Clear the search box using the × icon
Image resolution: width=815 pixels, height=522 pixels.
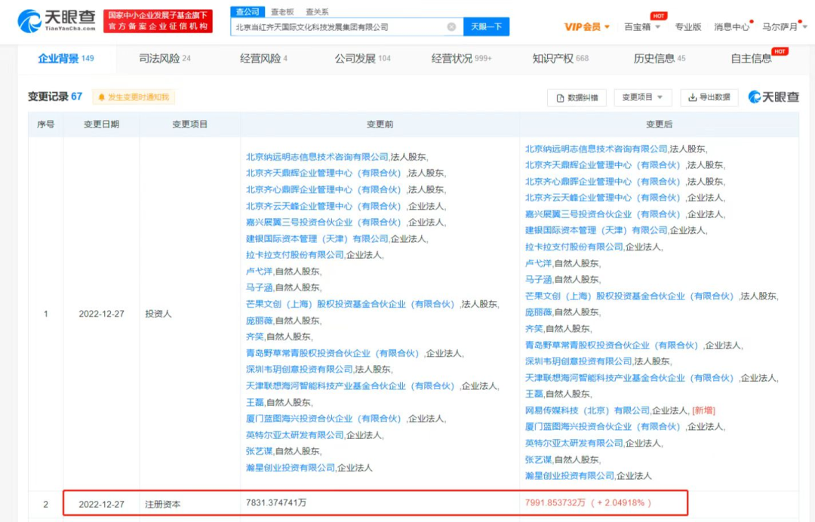[x=451, y=25]
